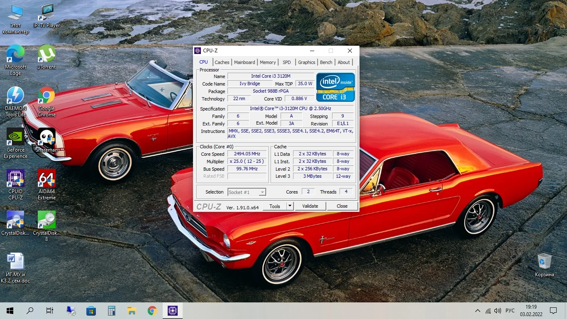Open the Socket #1 selection combo box
The image size is (567, 319).
pos(247,192)
